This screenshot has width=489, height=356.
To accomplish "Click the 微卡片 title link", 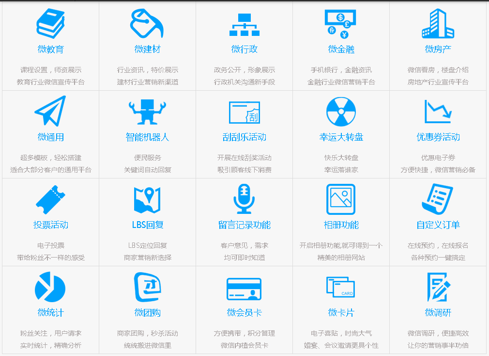I will point(341,313).
